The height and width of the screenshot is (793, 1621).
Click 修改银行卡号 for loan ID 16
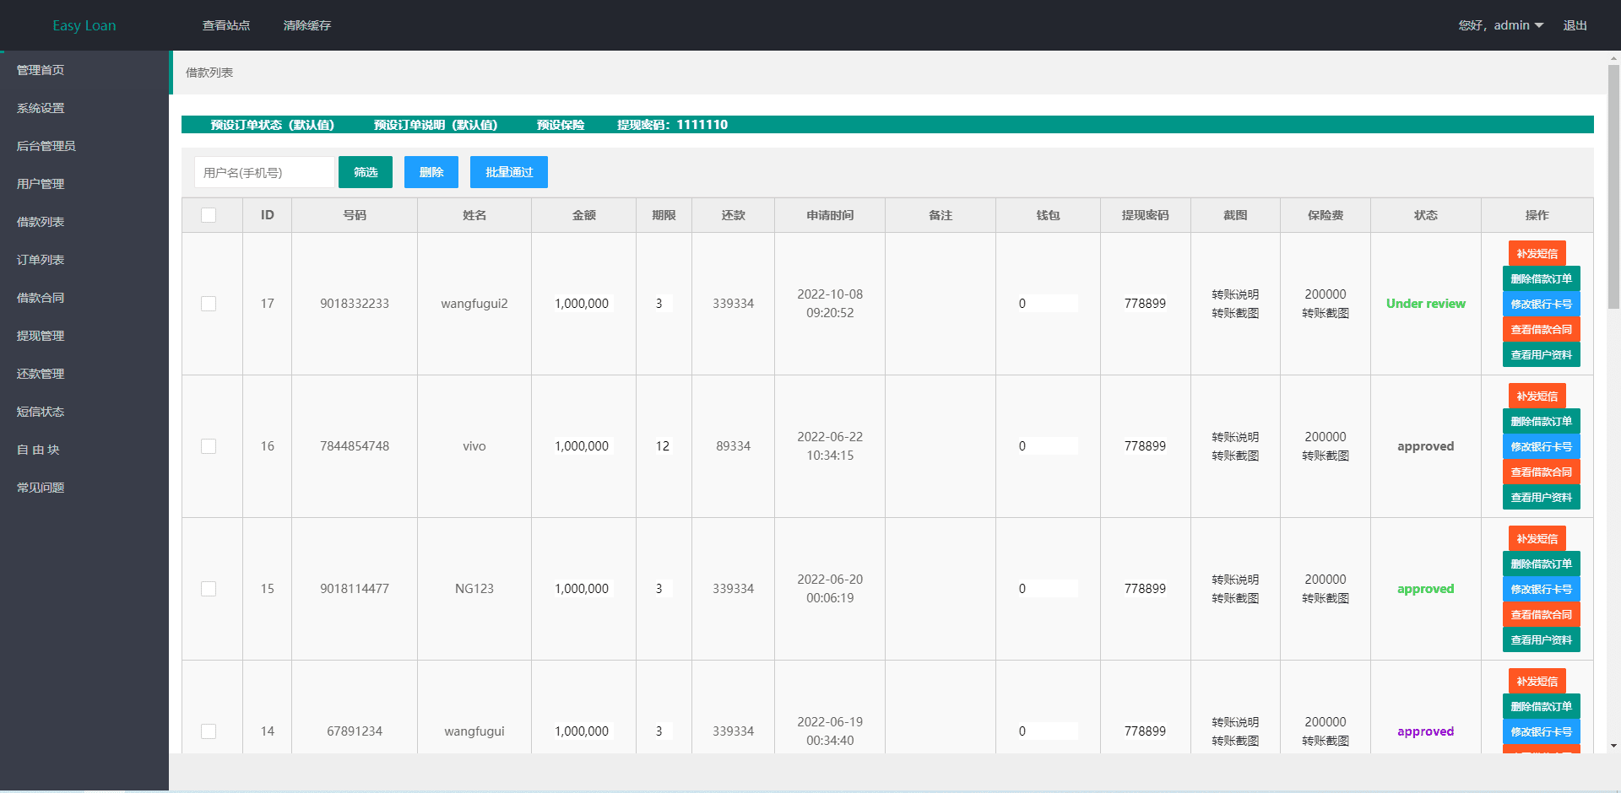1541,446
